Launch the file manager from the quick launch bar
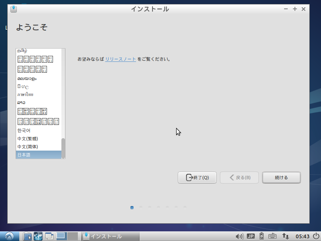The width and height of the screenshot is (321, 241). [x=27, y=236]
